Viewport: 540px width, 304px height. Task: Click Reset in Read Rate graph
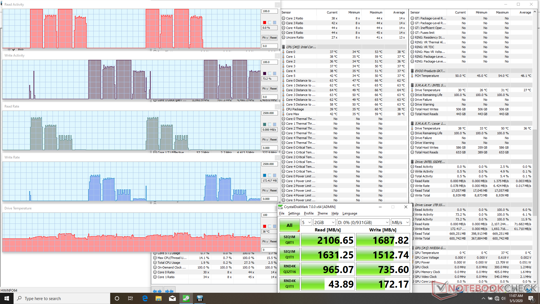click(273, 140)
